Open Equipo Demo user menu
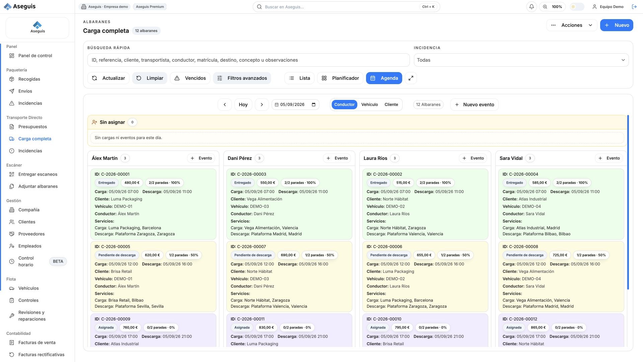 click(x=608, y=7)
